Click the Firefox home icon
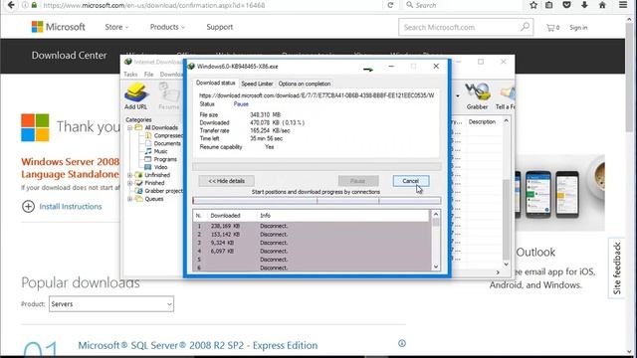This screenshot has width=637, height=358. (602, 5)
